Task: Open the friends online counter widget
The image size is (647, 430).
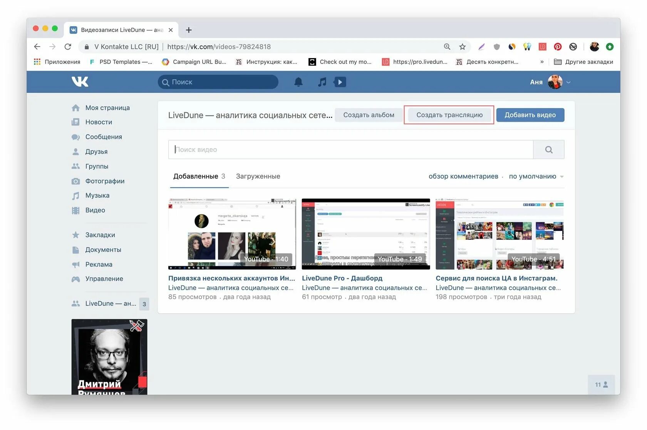Action: [601, 385]
